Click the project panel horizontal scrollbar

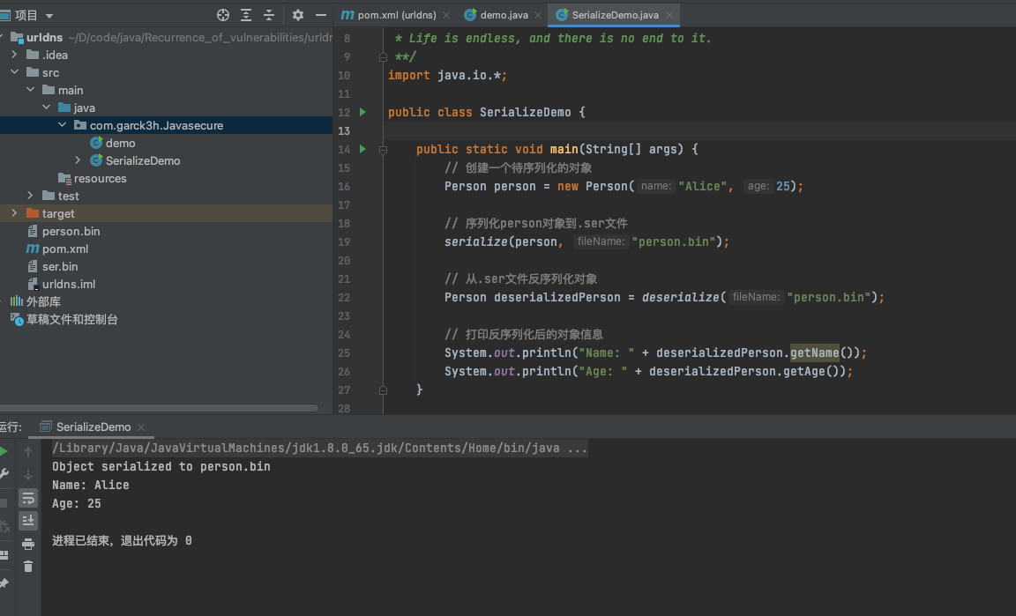tap(160, 408)
